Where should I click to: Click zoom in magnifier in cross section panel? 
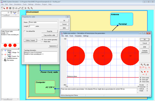(142, 65)
